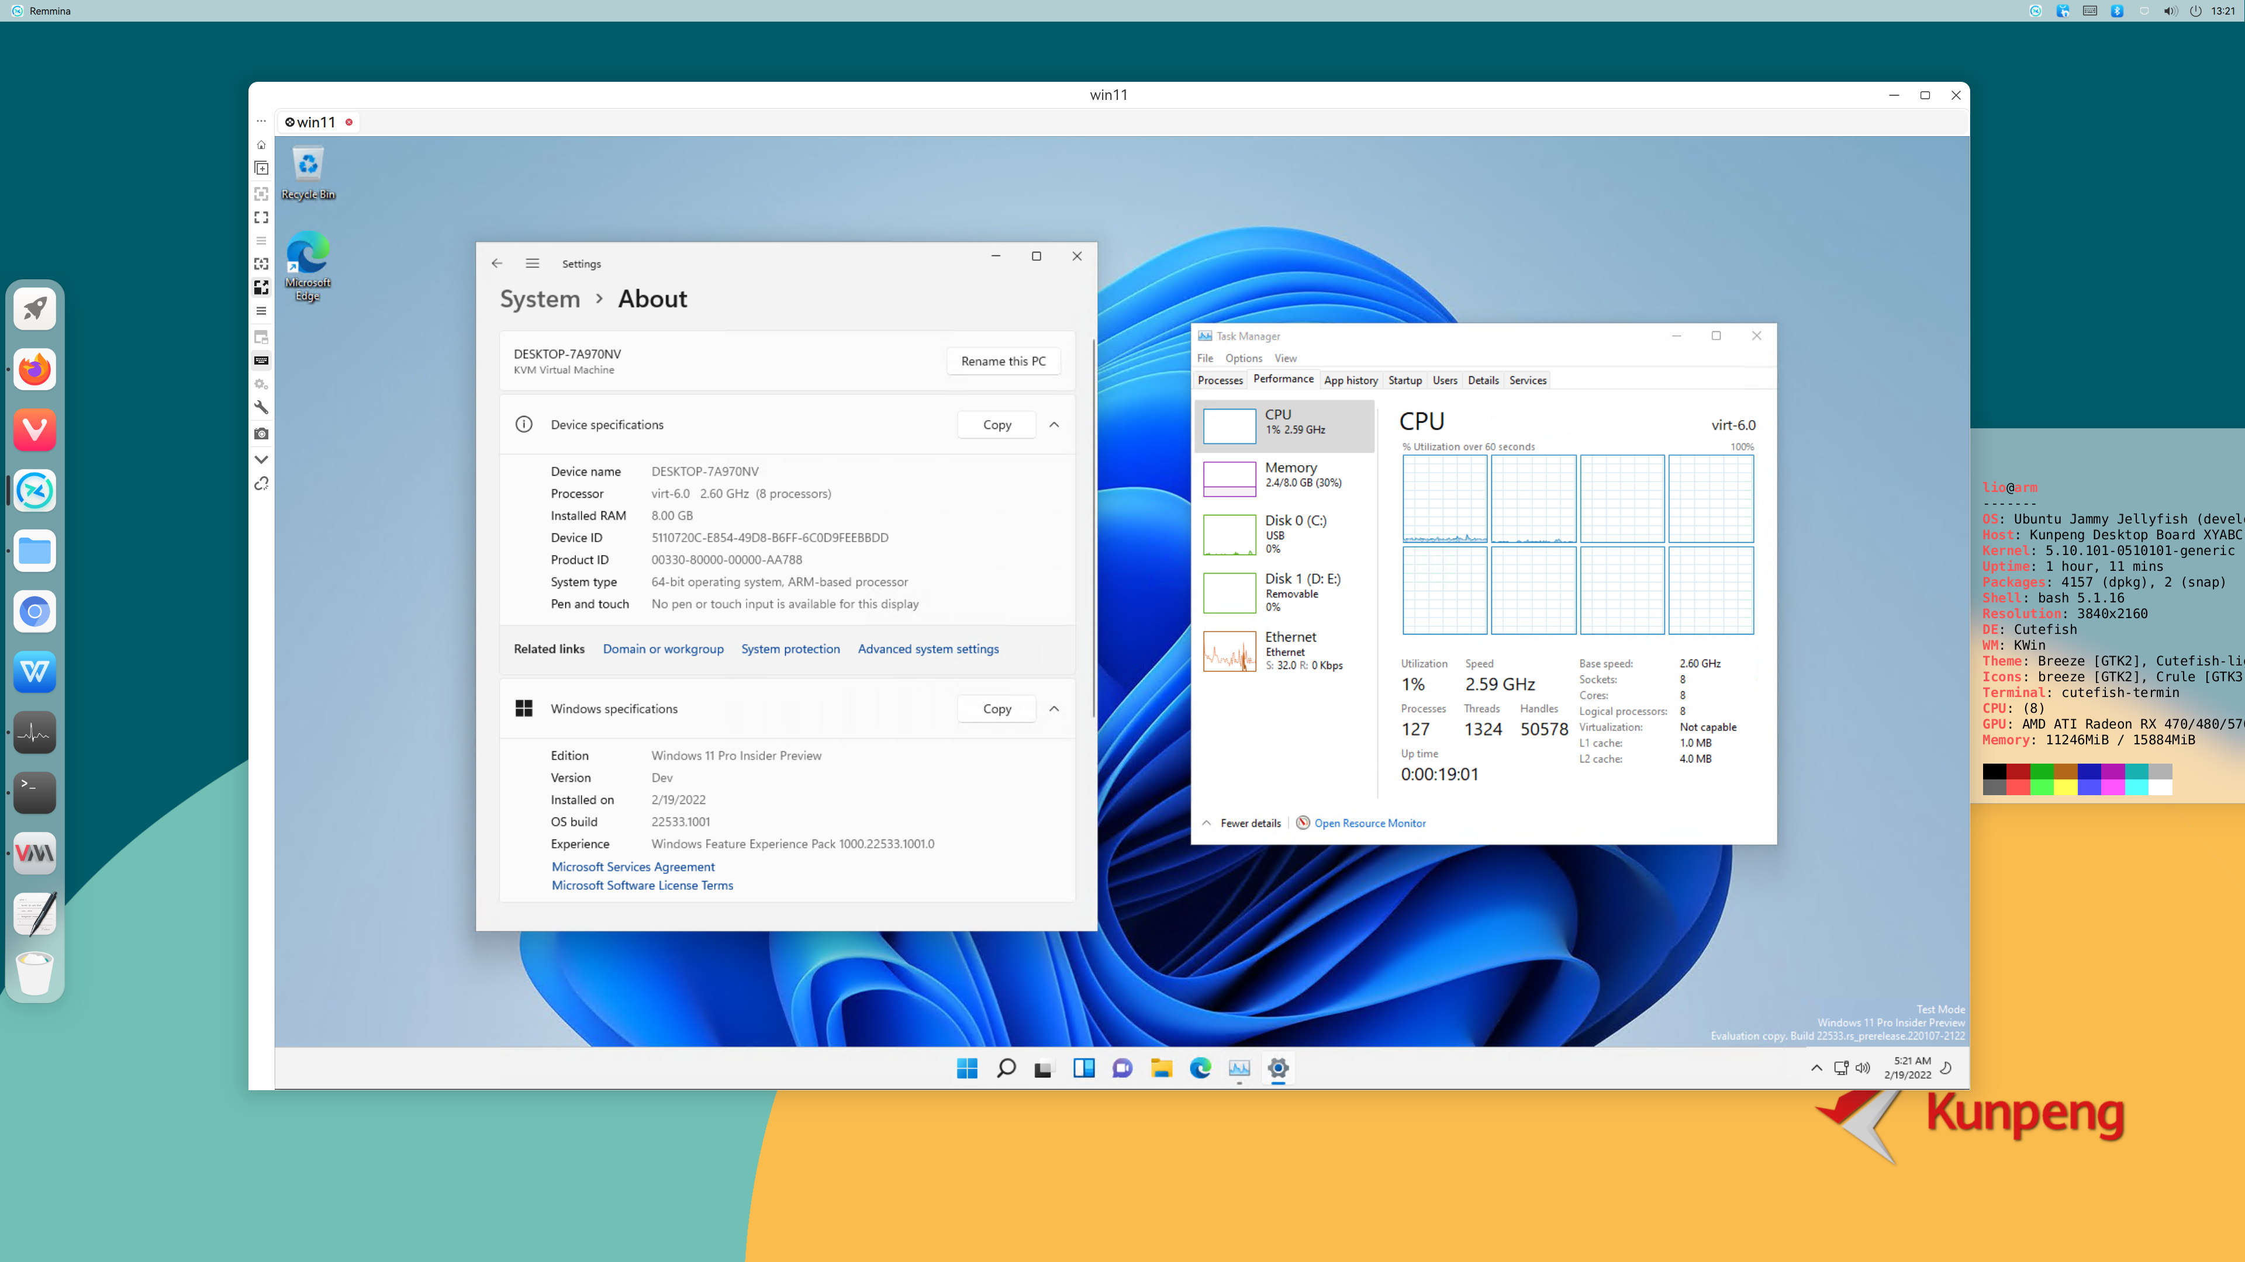Image resolution: width=2245 pixels, height=1262 pixels.
Task: Toggle Remmina grab all keyboard events
Action: [261, 360]
